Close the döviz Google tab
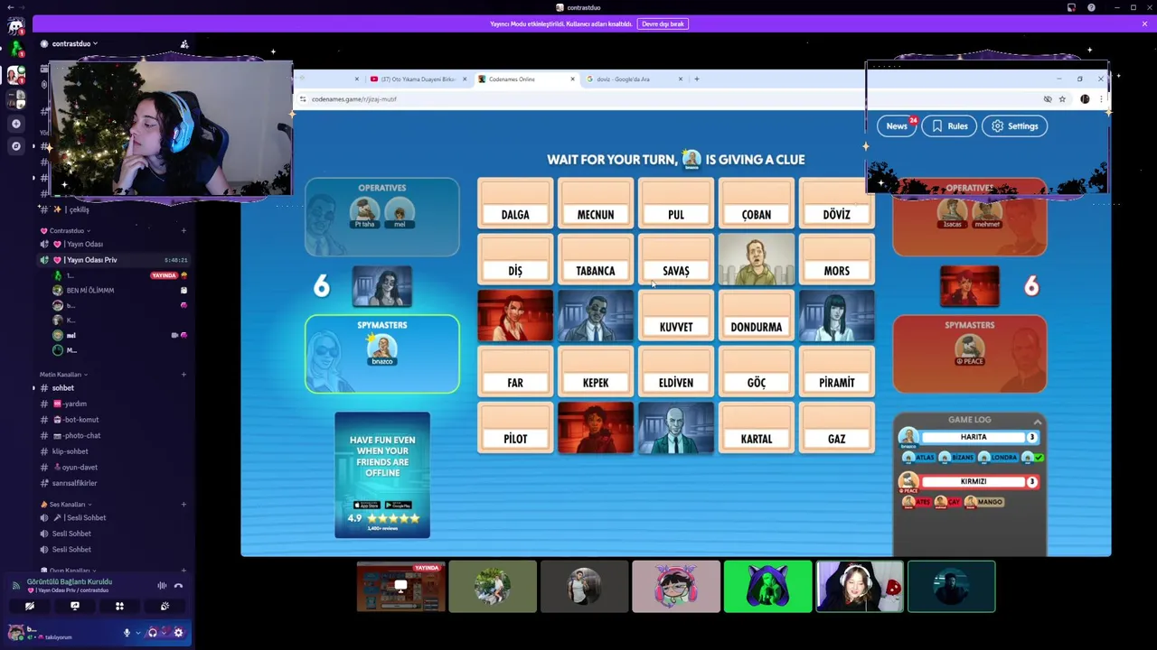The width and height of the screenshot is (1157, 650). [x=681, y=79]
